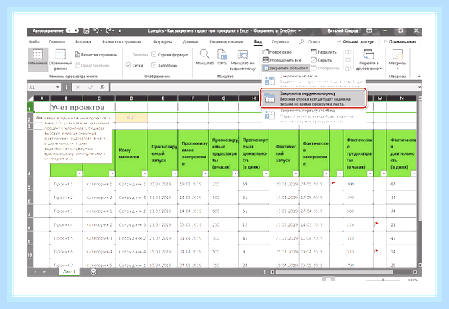Click the Примечания button
This screenshot has width=449, height=309.
pyautogui.click(x=400, y=42)
